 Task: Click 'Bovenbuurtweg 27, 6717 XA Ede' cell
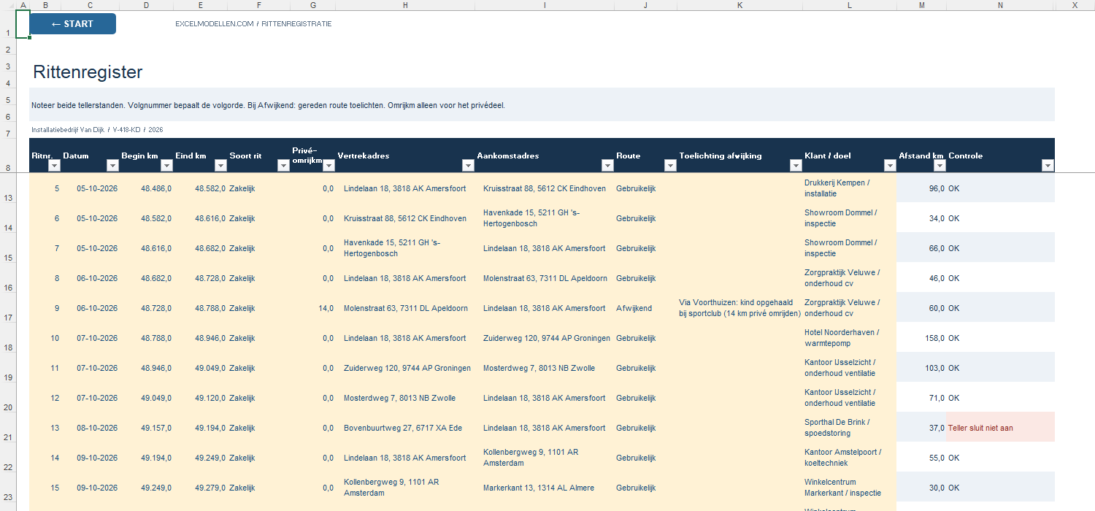(405, 428)
